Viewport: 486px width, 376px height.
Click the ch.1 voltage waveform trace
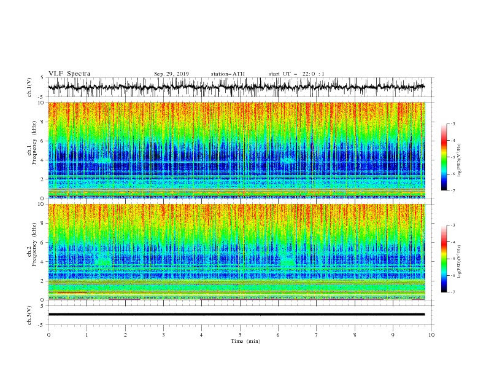tap(236, 87)
